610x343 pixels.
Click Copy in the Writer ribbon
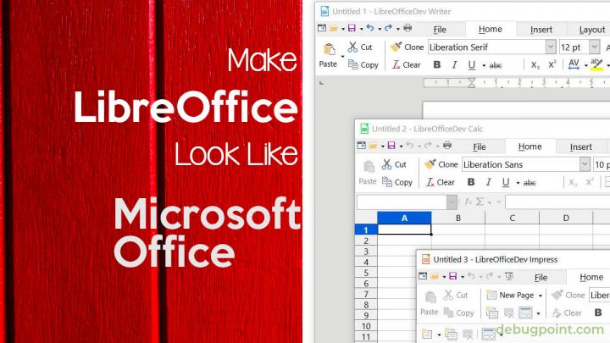(x=363, y=65)
